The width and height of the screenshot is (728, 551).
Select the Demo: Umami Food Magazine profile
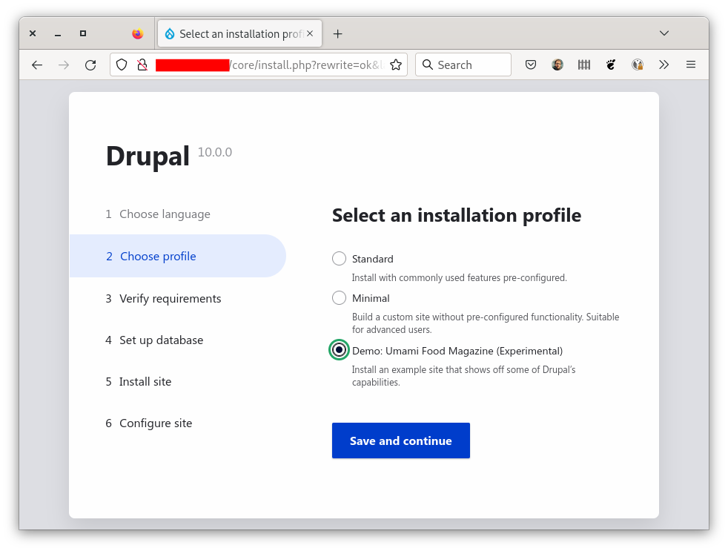click(339, 349)
